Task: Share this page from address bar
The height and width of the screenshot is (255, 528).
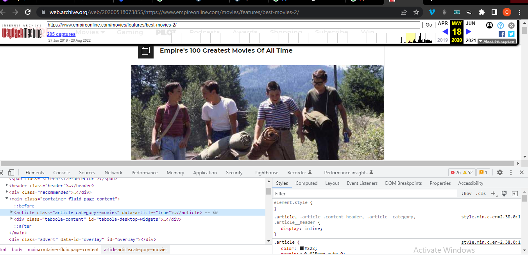Action: [404, 12]
